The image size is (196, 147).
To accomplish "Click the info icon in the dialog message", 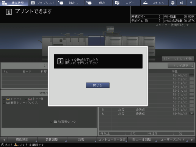I will click(60, 61).
